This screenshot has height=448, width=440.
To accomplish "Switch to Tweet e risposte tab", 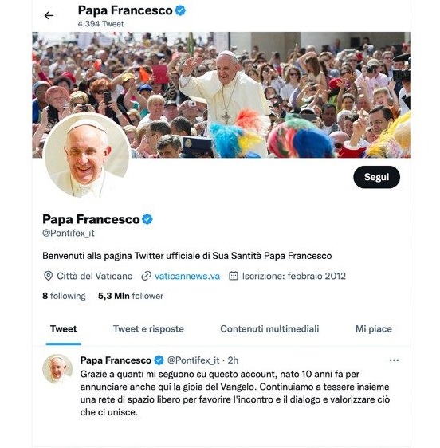I will click(x=148, y=329).
